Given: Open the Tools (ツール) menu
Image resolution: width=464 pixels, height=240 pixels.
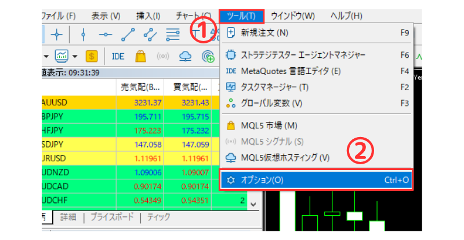Looking at the screenshot, I should pos(241,16).
